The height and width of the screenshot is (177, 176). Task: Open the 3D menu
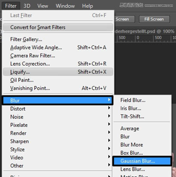27,6
